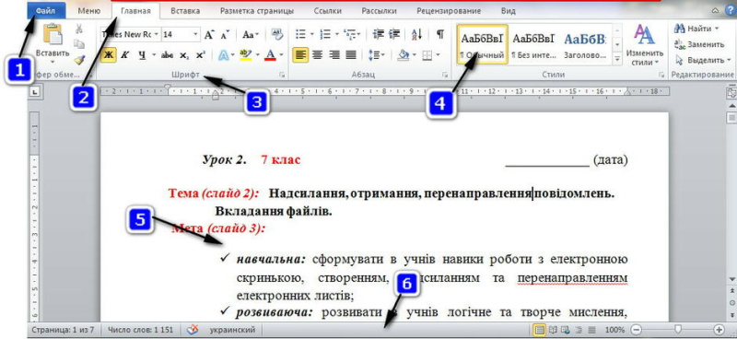Image resolution: width=737 pixels, height=339 pixels.
Task: Toggle the pilcrow show formatting marks
Action: pyautogui.click(x=439, y=34)
